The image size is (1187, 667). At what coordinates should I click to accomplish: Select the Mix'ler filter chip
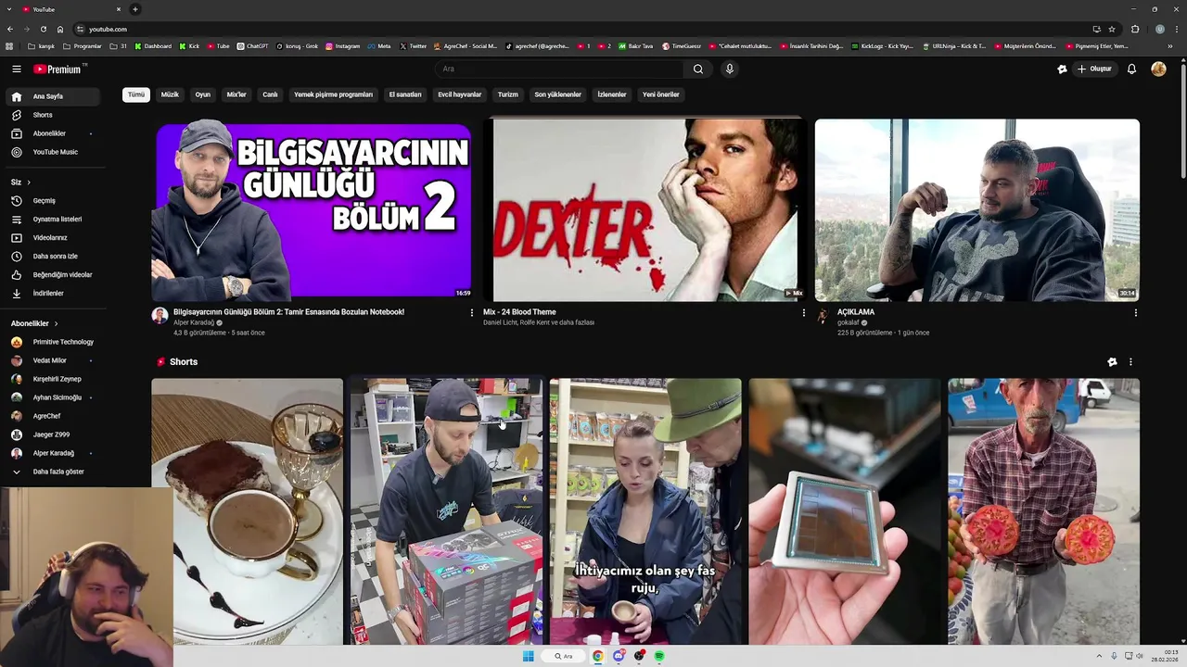(x=236, y=94)
